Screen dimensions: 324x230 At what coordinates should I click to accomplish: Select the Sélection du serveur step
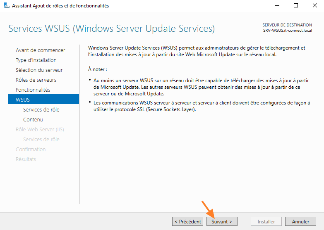click(x=39, y=70)
